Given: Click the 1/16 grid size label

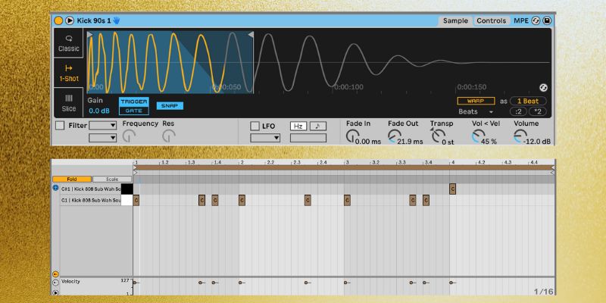Looking at the screenshot, I should pyautogui.click(x=544, y=292).
